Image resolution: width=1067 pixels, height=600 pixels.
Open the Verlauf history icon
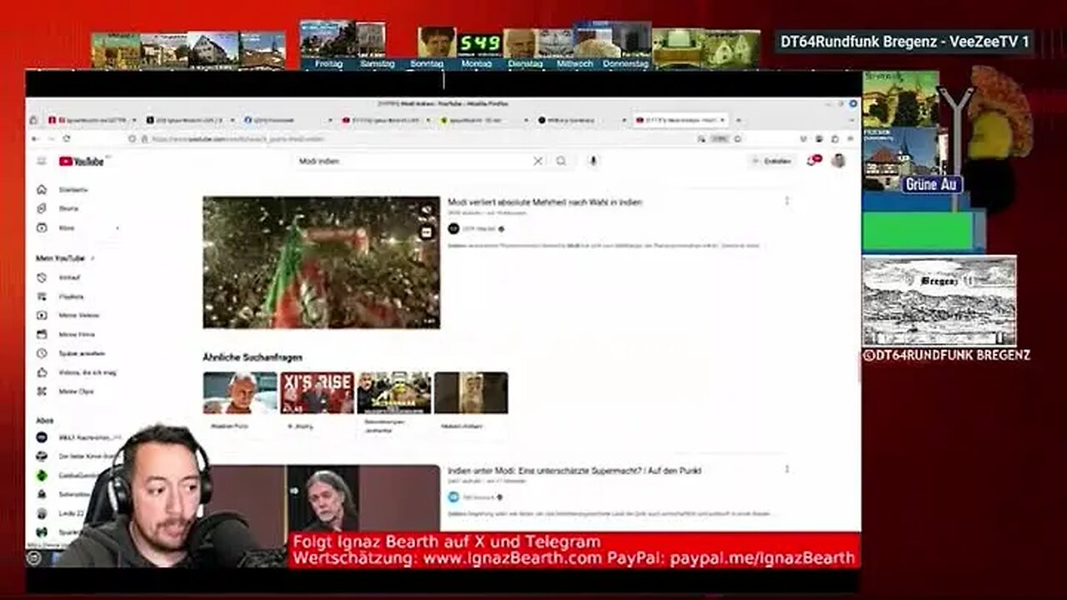(42, 277)
